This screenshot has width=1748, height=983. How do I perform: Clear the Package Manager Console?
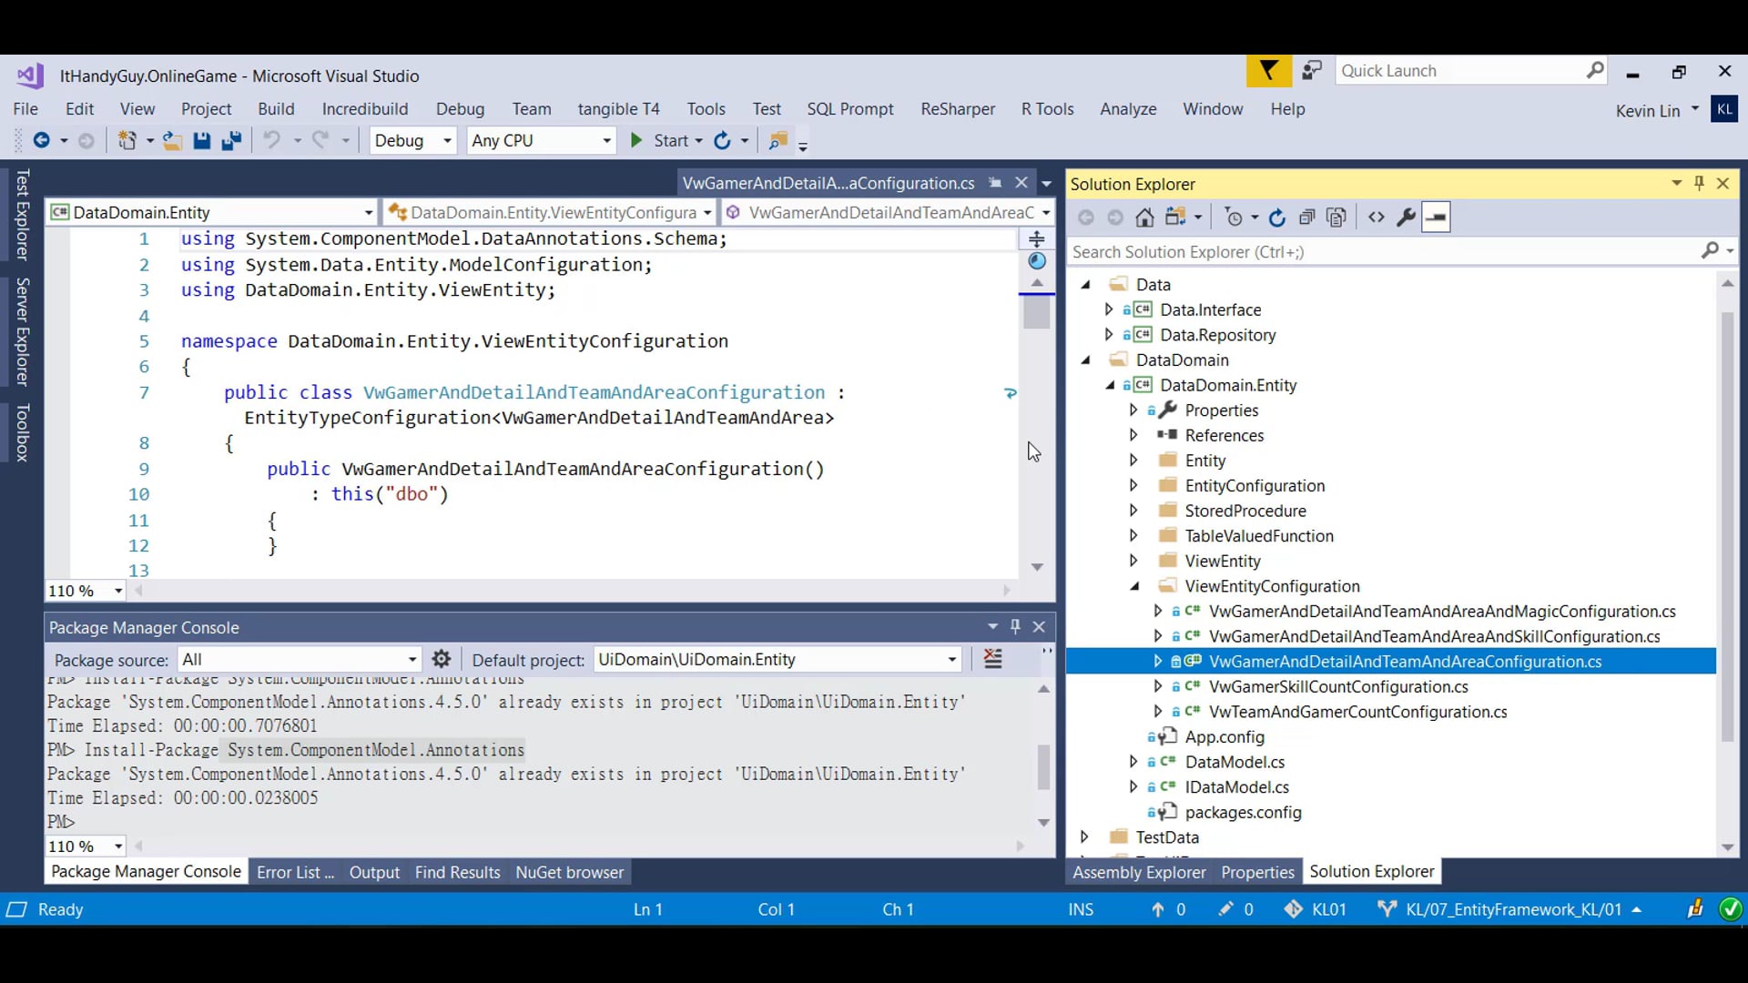(992, 659)
